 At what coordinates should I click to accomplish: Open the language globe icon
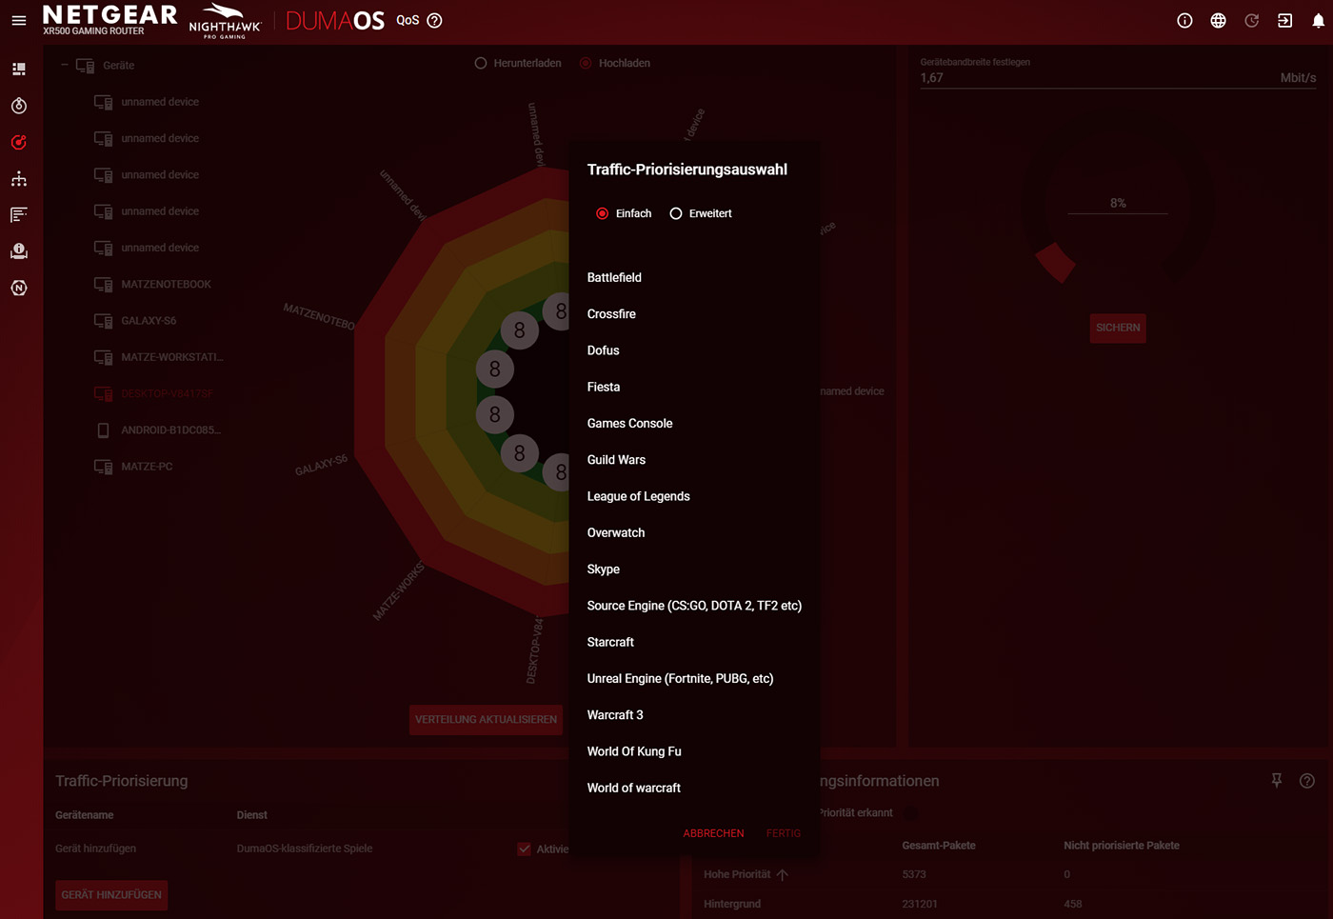[x=1218, y=21]
